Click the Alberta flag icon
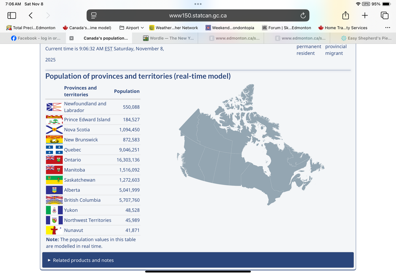Viewport: 396px width, 275px height. click(54, 190)
